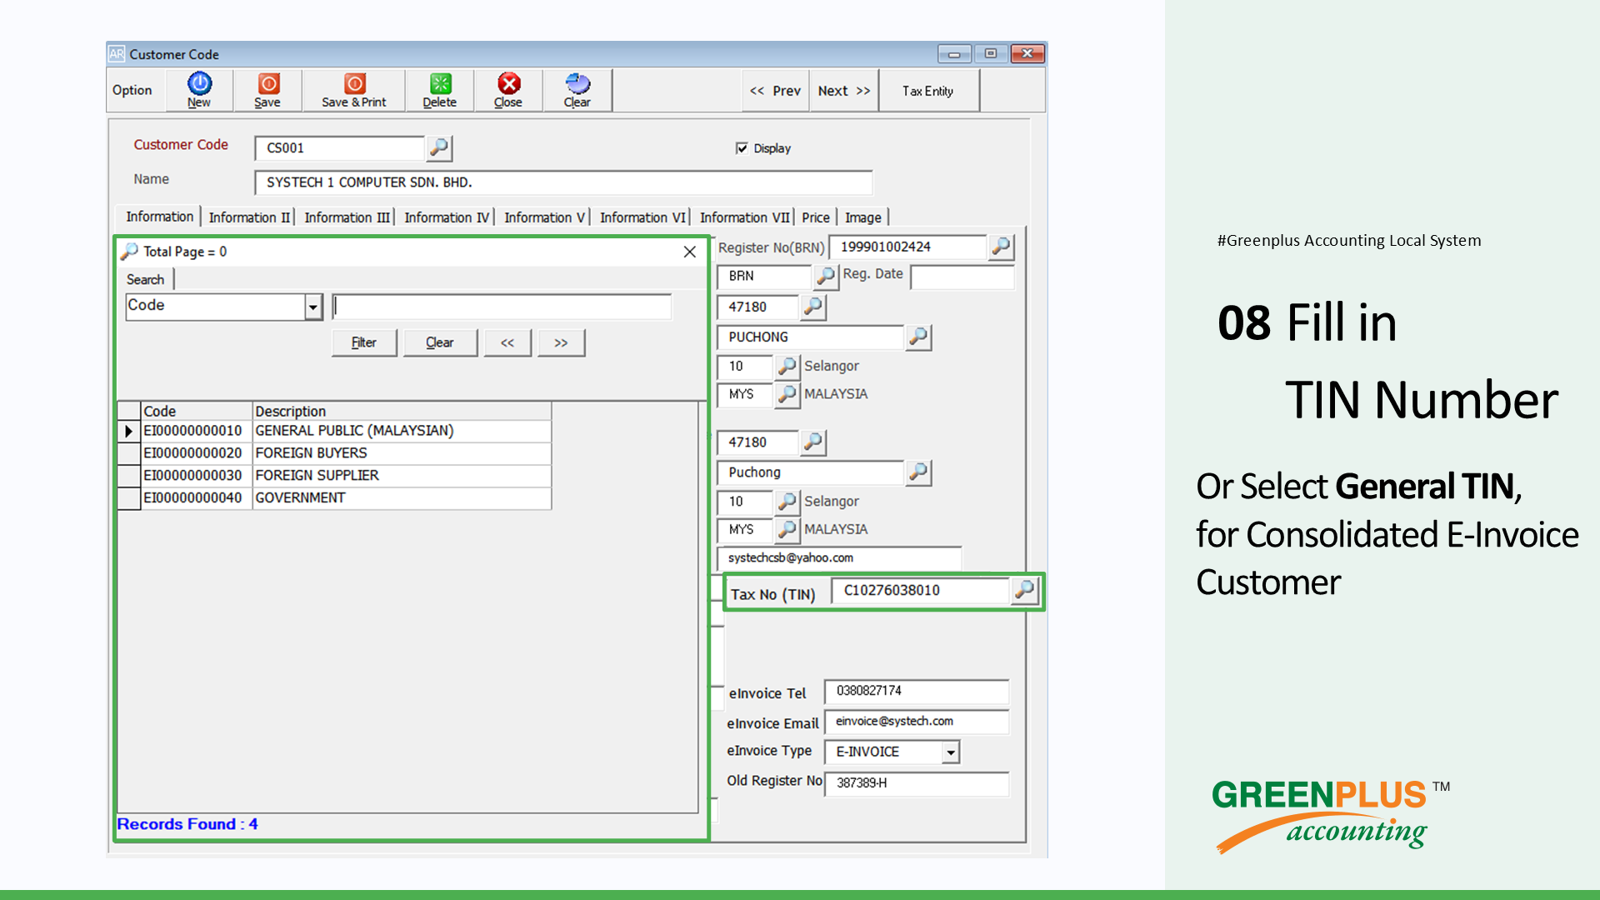Go to previous page with << button
Image resolution: width=1600 pixels, height=900 pixels.
click(x=507, y=342)
